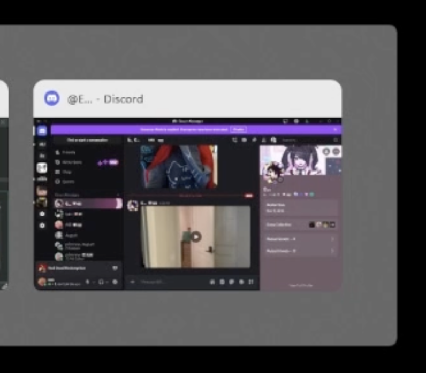
Task: Play the video of the door
Action: 196,237
